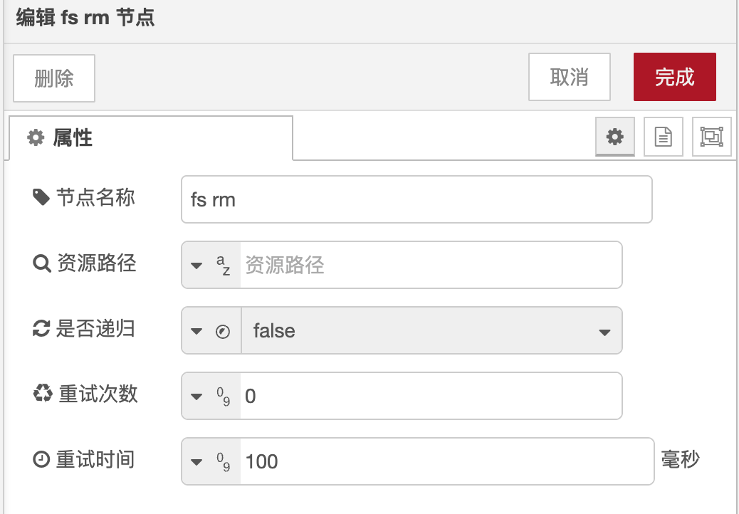Click 取消 to discard changes

click(569, 77)
